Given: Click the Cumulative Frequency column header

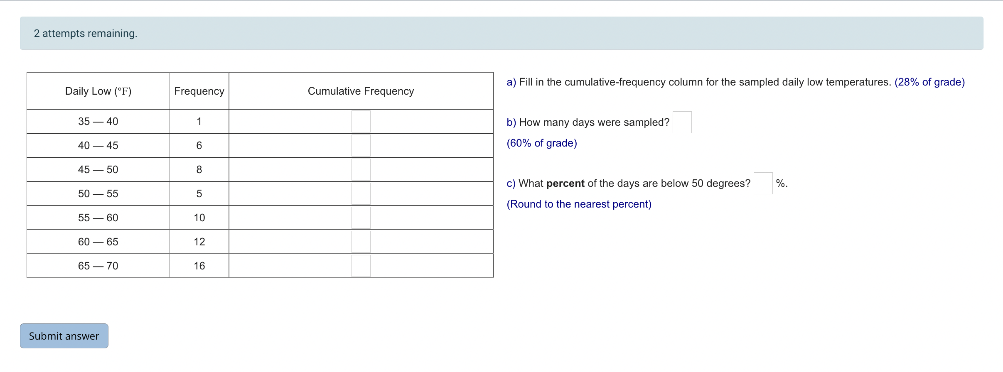Looking at the screenshot, I should pos(361,91).
